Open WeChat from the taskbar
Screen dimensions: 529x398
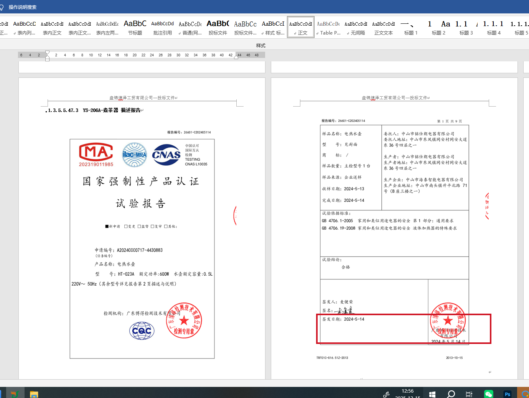(x=488, y=394)
